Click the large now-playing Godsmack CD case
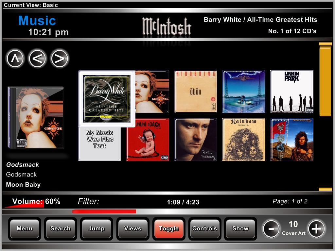Screen dimensions: 335x251 pos(36,118)
